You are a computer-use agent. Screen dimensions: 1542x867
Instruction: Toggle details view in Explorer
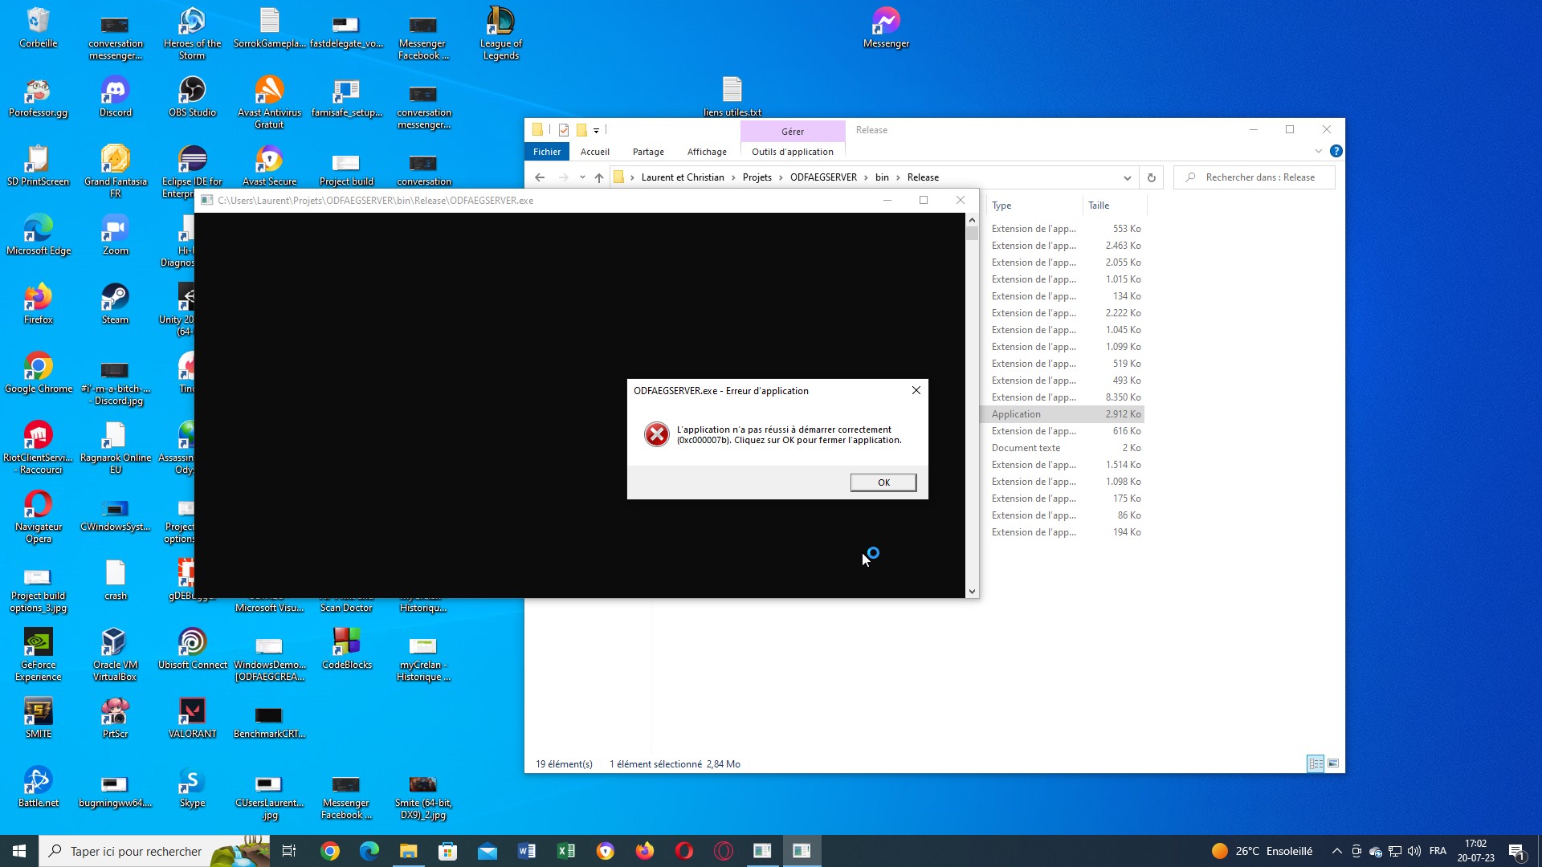tap(1316, 763)
